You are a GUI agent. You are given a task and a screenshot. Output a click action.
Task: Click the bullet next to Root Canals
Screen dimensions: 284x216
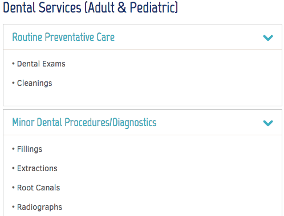pyautogui.click(x=13, y=188)
